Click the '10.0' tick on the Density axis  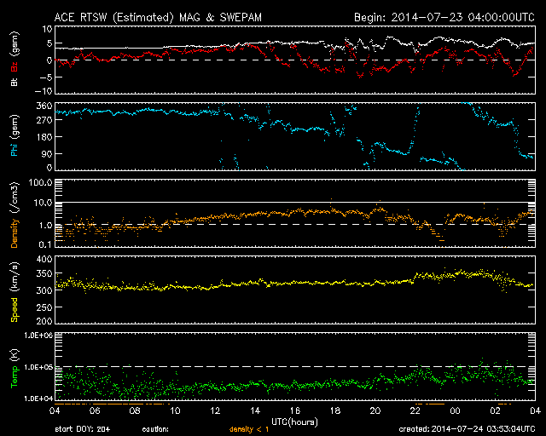click(43, 203)
